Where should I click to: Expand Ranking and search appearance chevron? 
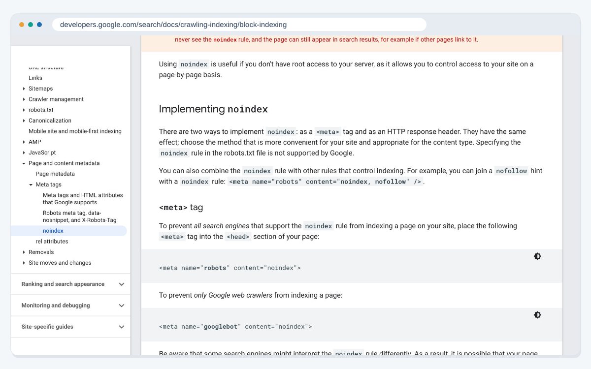tap(122, 284)
